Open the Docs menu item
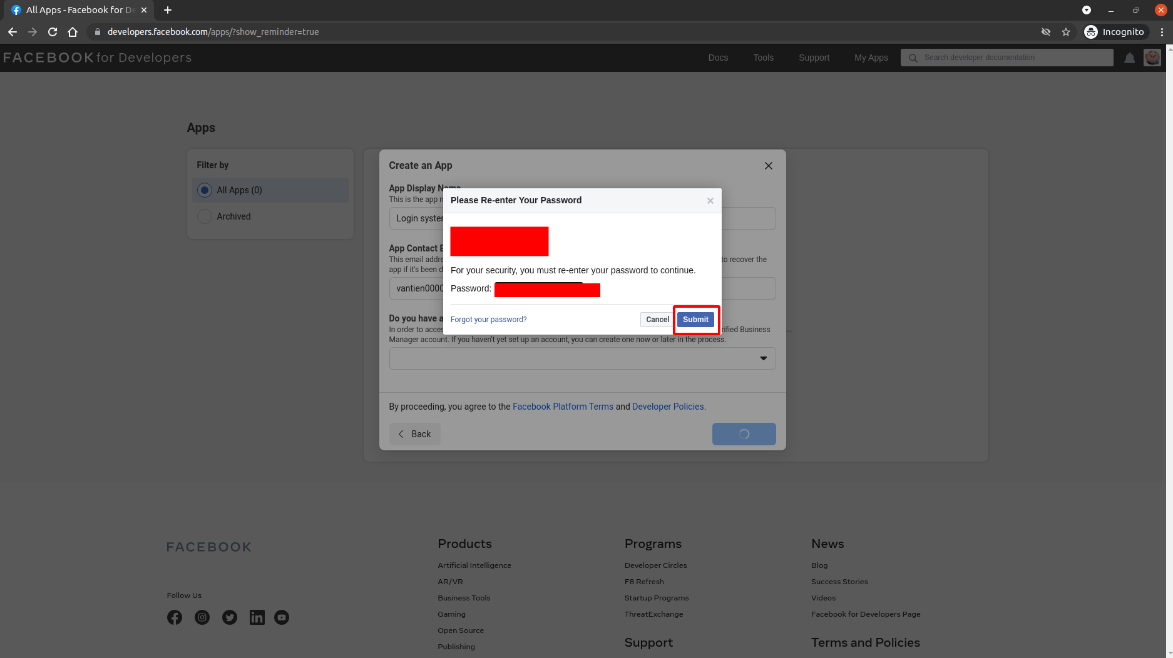The width and height of the screenshot is (1173, 658). click(x=718, y=58)
